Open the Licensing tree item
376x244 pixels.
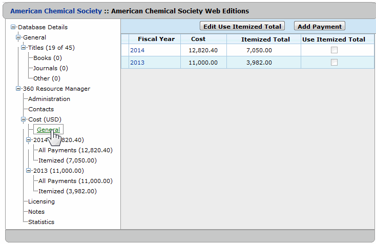pyautogui.click(x=41, y=201)
